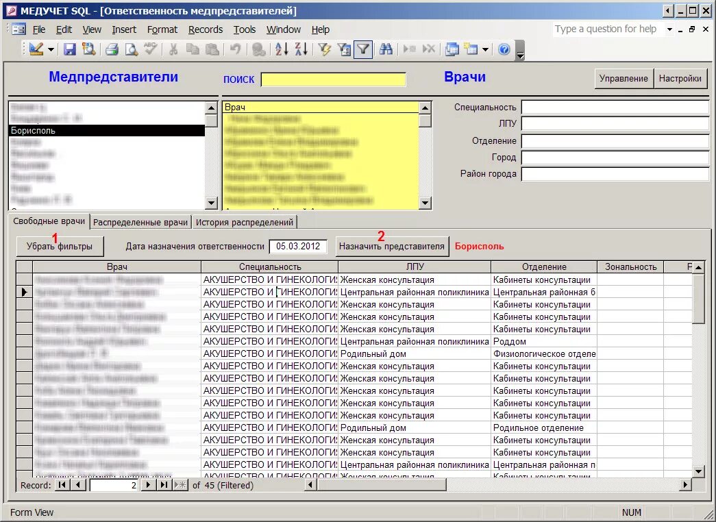
Task: Open the Insert menu
Action: [x=124, y=29]
